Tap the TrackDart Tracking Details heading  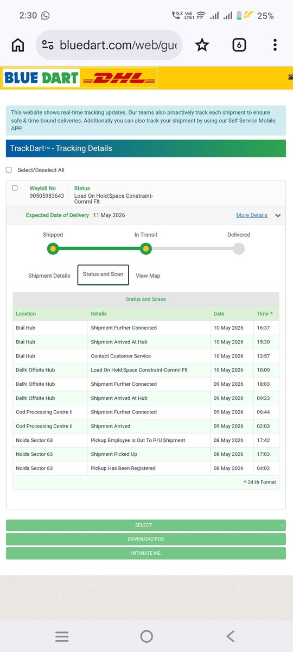coord(61,148)
